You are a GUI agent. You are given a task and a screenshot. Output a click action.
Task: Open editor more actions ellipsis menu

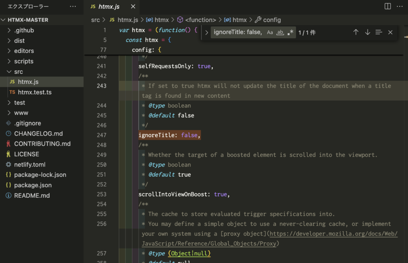[400, 6]
